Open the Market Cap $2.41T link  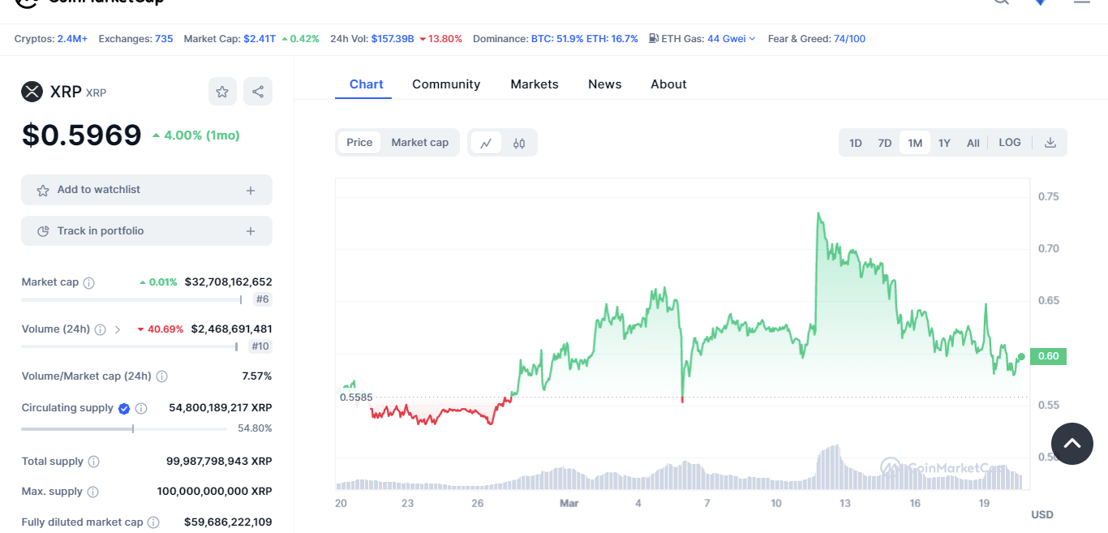(x=260, y=39)
